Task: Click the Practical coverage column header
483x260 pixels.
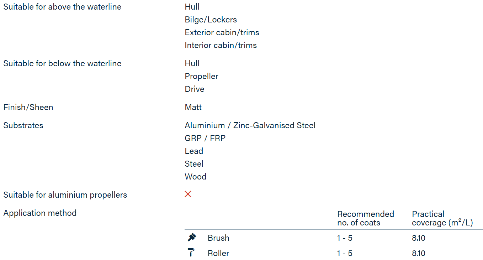Action: coord(442,218)
